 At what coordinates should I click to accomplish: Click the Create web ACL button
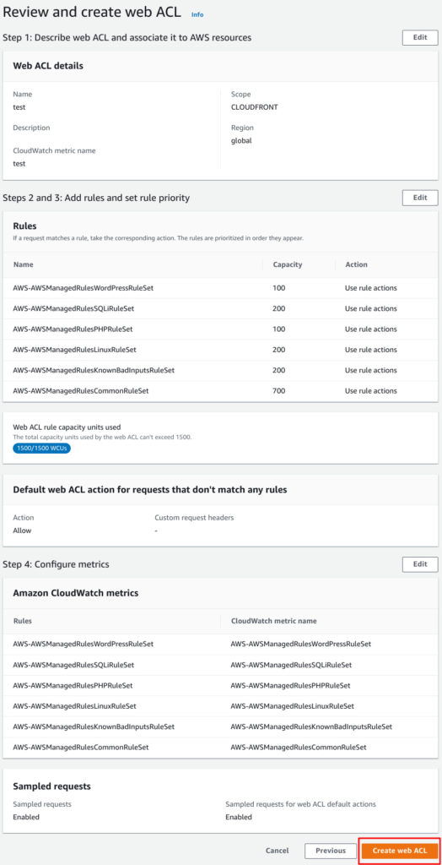tap(400, 851)
